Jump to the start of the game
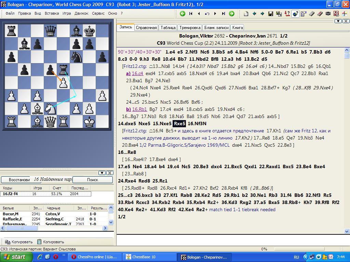350x262 pixels. [191, 14]
